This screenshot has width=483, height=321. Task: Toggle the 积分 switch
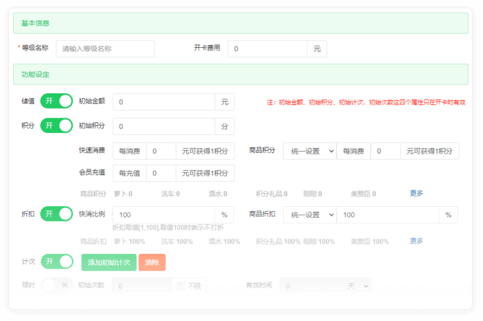(x=56, y=126)
